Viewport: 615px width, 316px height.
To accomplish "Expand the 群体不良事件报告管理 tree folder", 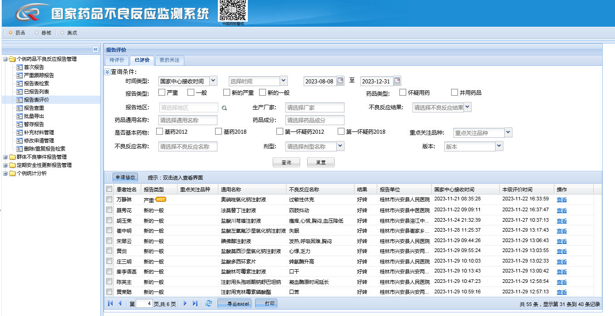I will click(x=5, y=157).
